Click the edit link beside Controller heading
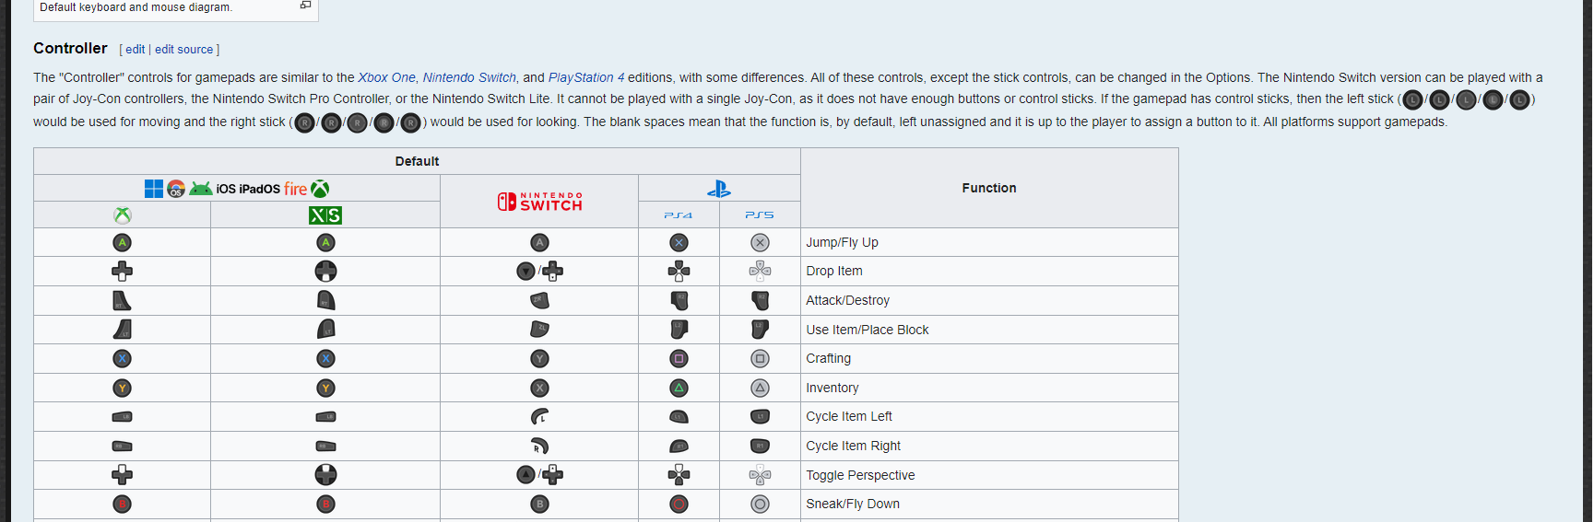 (x=136, y=50)
